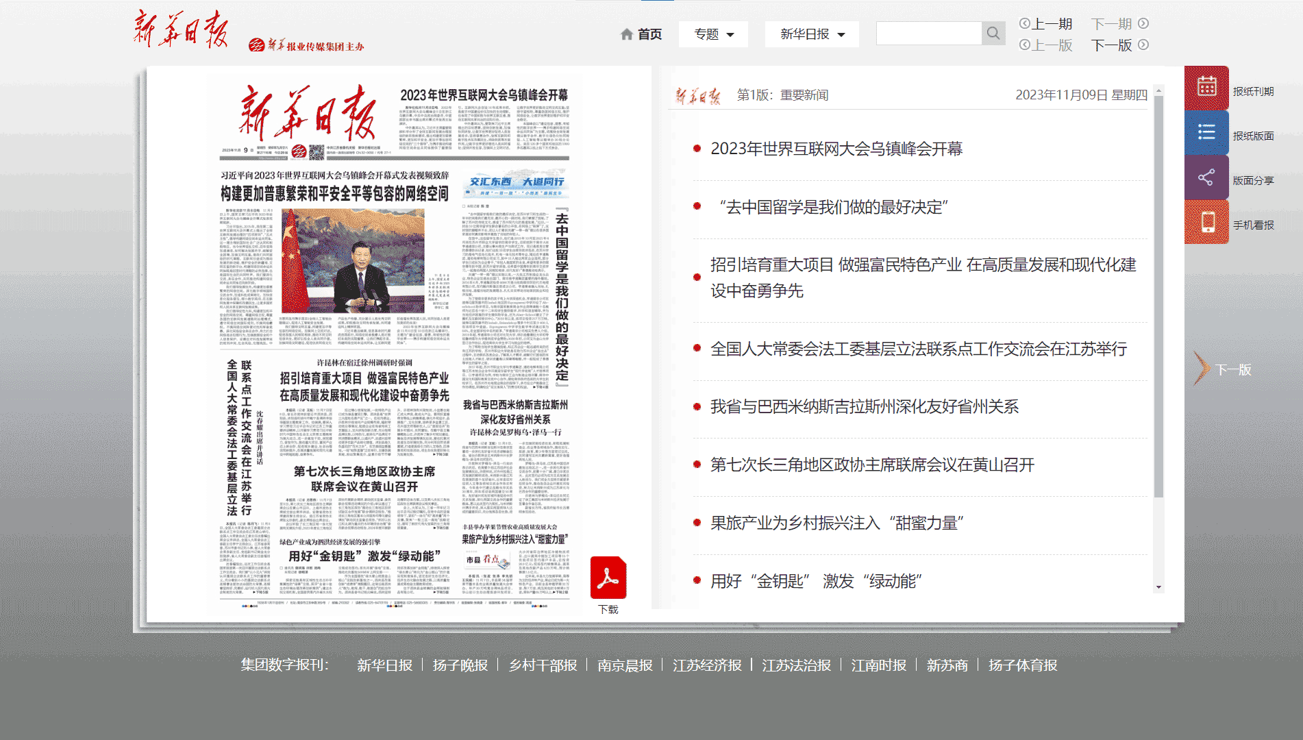Open article 用好“金钥匙” 激发“绿动能”

point(816,581)
